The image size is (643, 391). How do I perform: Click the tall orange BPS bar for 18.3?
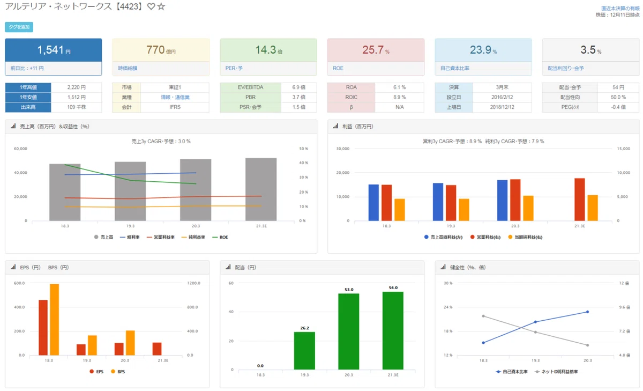click(x=54, y=320)
